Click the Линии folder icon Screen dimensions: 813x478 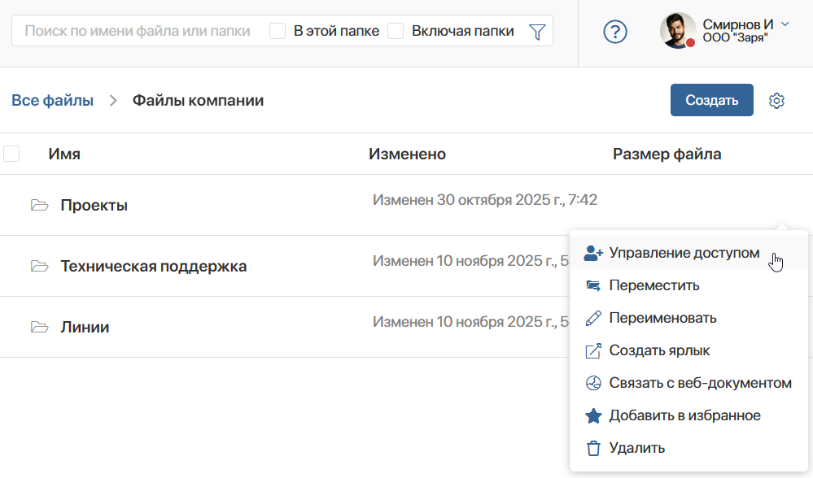(x=39, y=328)
